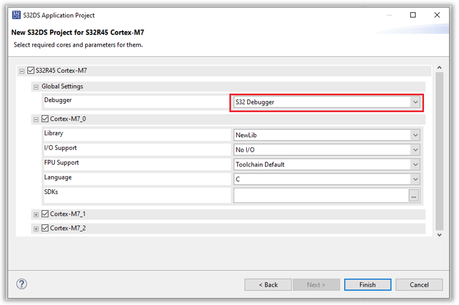Image resolution: width=459 pixels, height=305 pixels.
Task: Go back with the Back button
Action: click(x=268, y=285)
